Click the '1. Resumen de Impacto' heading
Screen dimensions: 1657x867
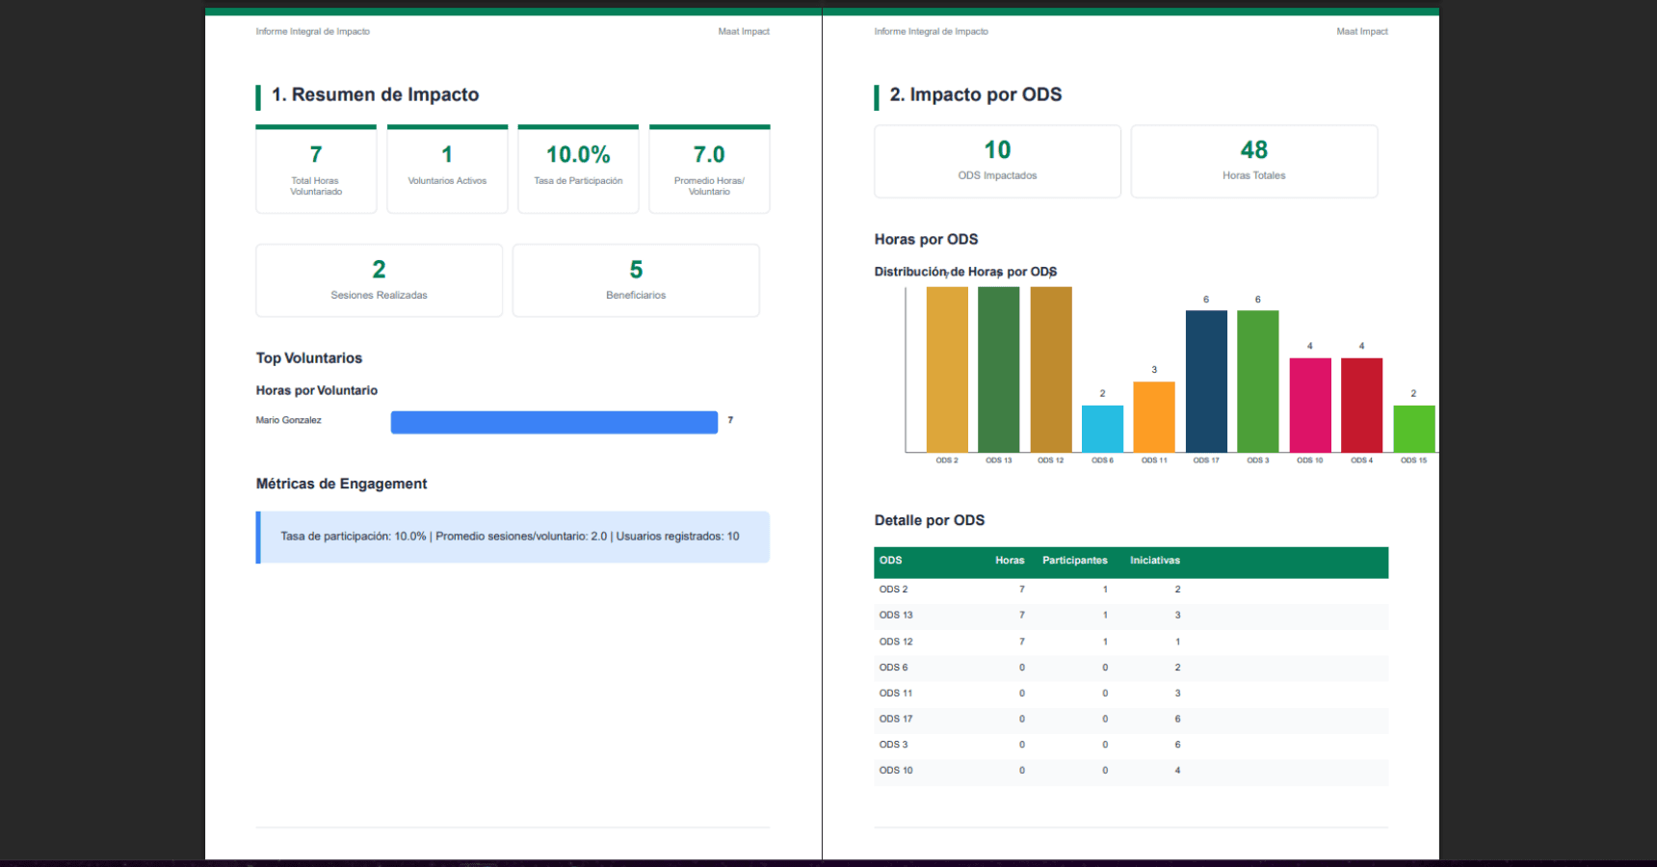(375, 95)
